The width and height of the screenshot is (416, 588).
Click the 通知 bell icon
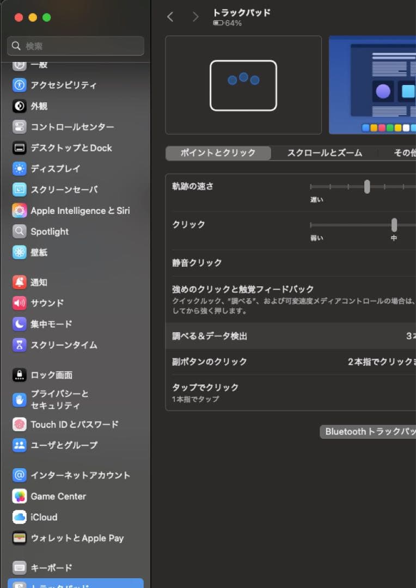pos(19,282)
